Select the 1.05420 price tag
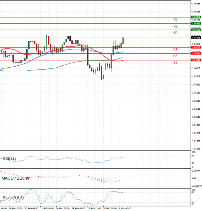202x211 pixels. click(x=196, y=30)
